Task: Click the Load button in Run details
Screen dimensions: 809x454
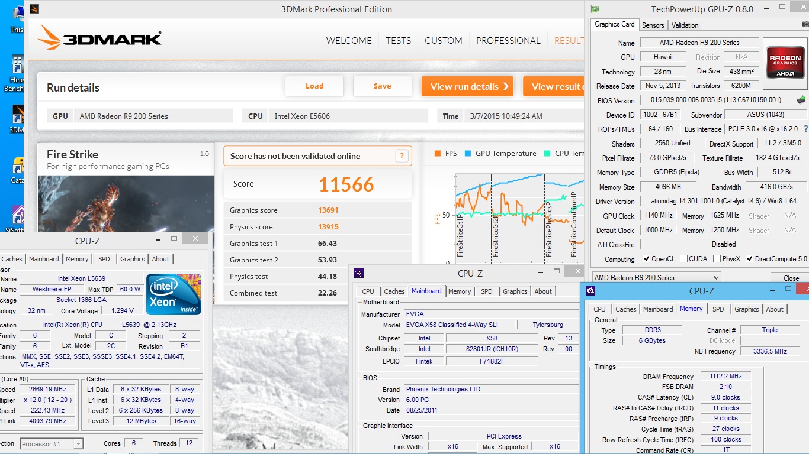Action: point(314,86)
